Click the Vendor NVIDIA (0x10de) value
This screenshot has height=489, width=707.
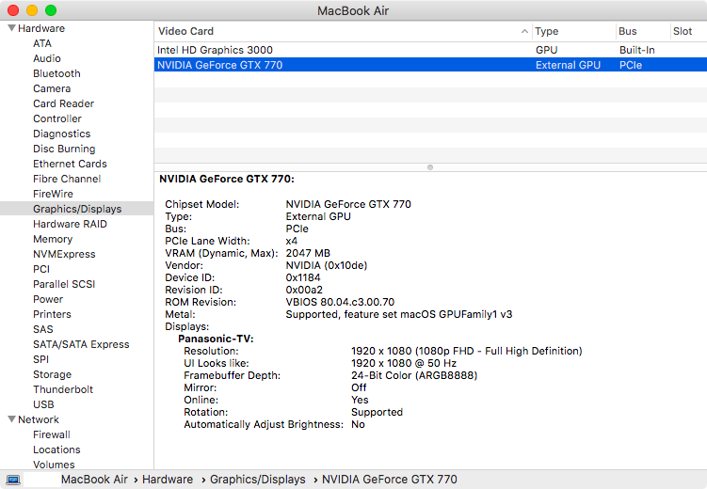coord(327,265)
